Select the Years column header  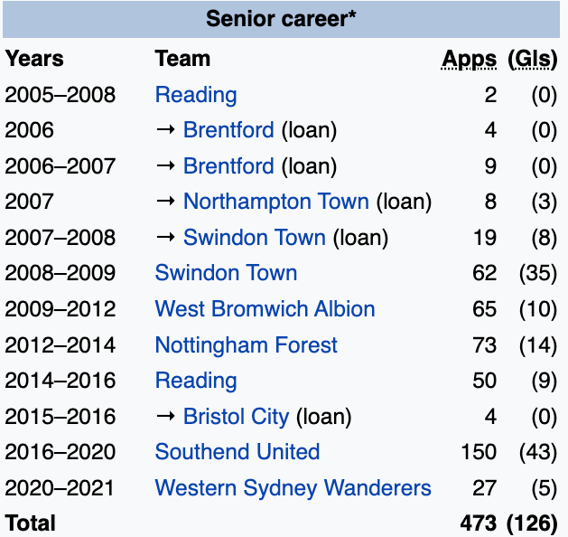pos(34,60)
